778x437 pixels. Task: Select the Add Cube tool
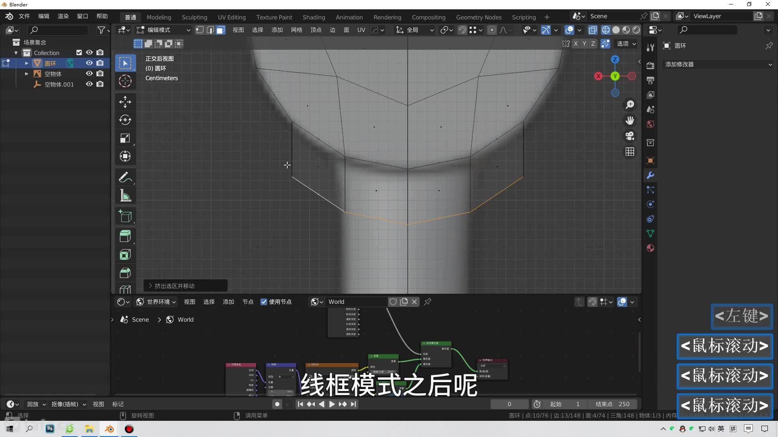point(125,216)
